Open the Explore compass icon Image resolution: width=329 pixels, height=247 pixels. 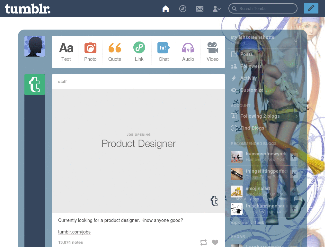182,9
